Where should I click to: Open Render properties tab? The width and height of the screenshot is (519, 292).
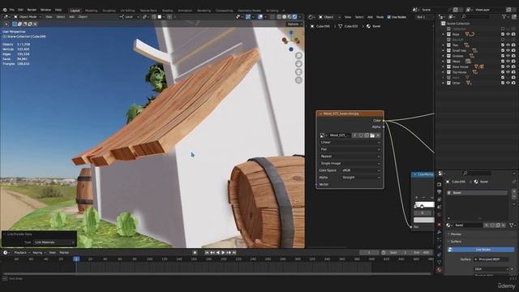click(439, 184)
